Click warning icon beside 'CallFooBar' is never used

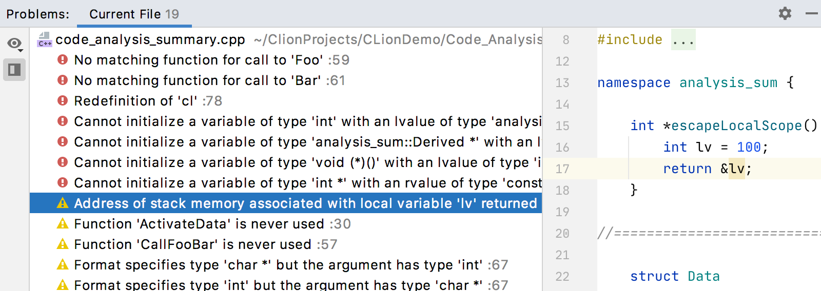pos(63,244)
